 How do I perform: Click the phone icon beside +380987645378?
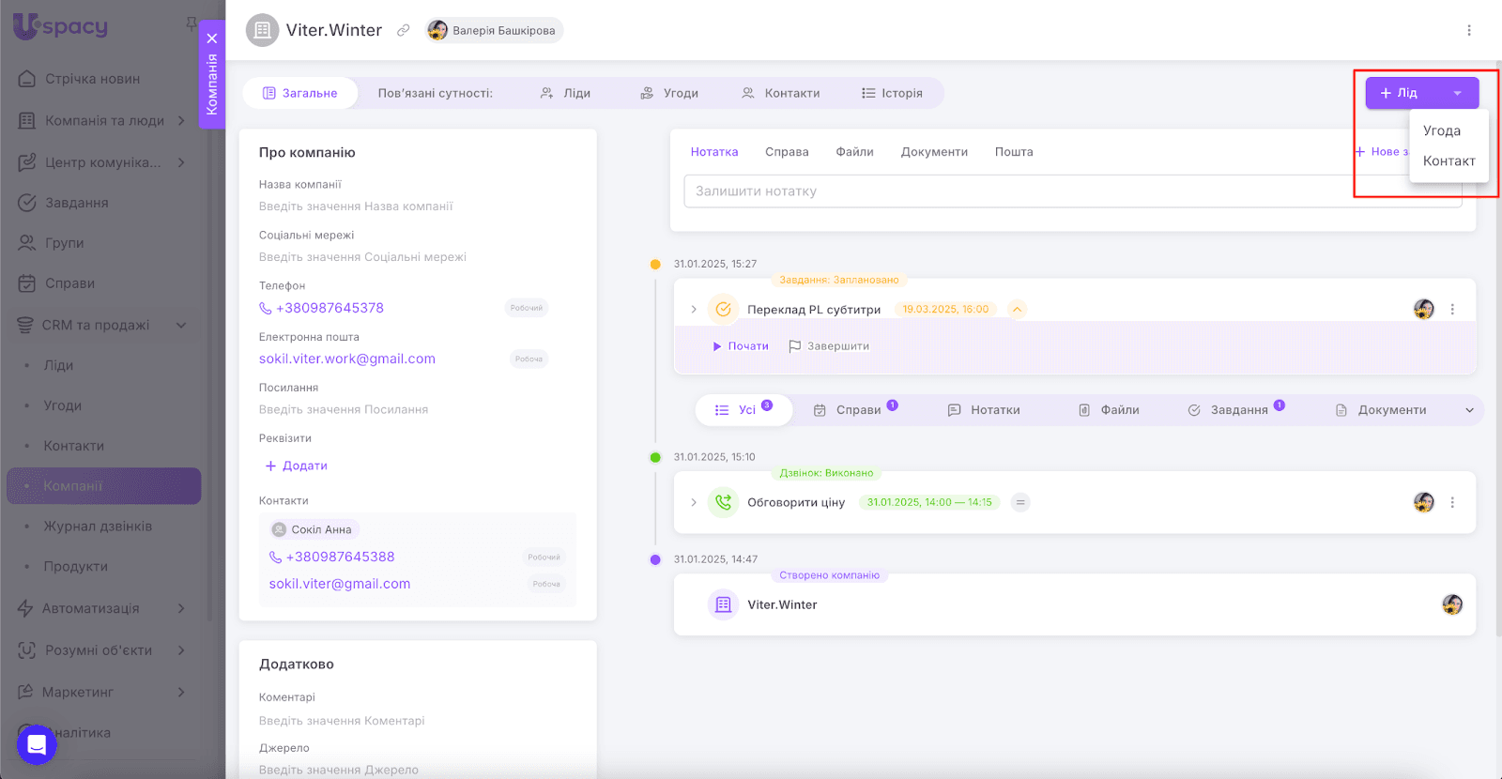[x=266, y=309]
